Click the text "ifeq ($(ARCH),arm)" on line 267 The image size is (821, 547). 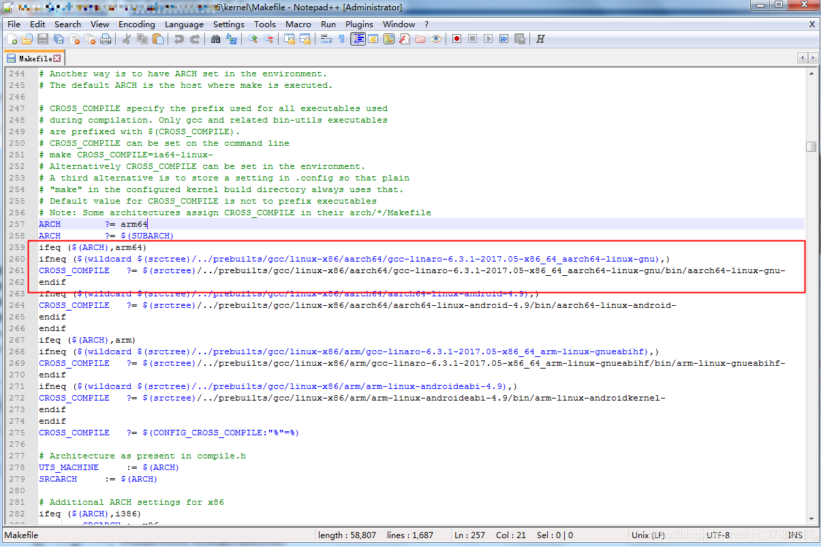point(87,340)
